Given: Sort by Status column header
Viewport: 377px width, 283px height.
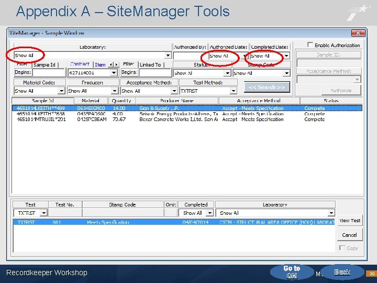Looking at the screenshot, I should 331,101.
